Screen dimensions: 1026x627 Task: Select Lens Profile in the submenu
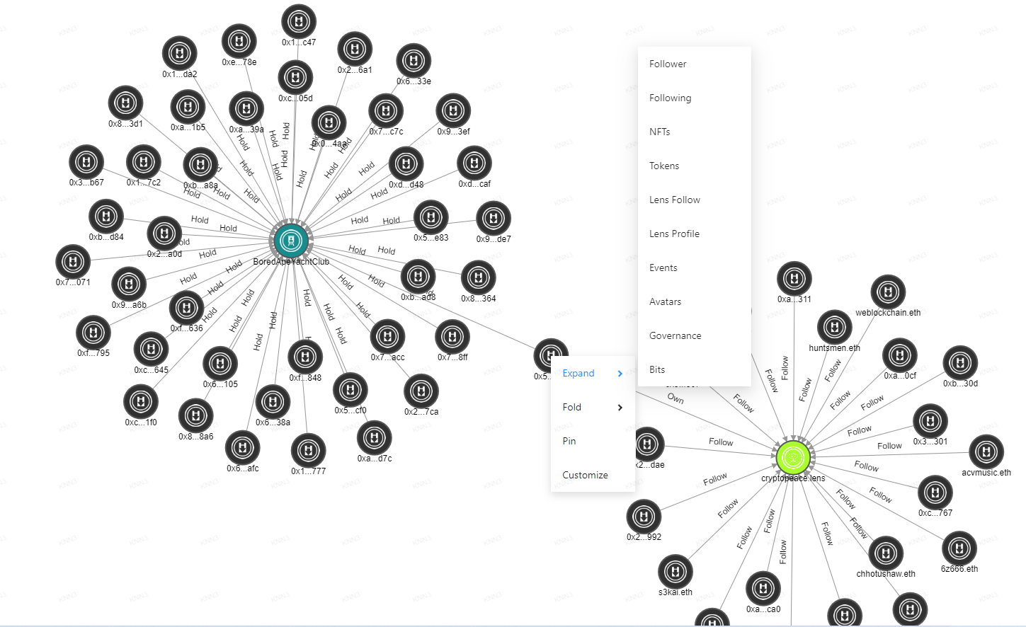click(x=694, y=234)
